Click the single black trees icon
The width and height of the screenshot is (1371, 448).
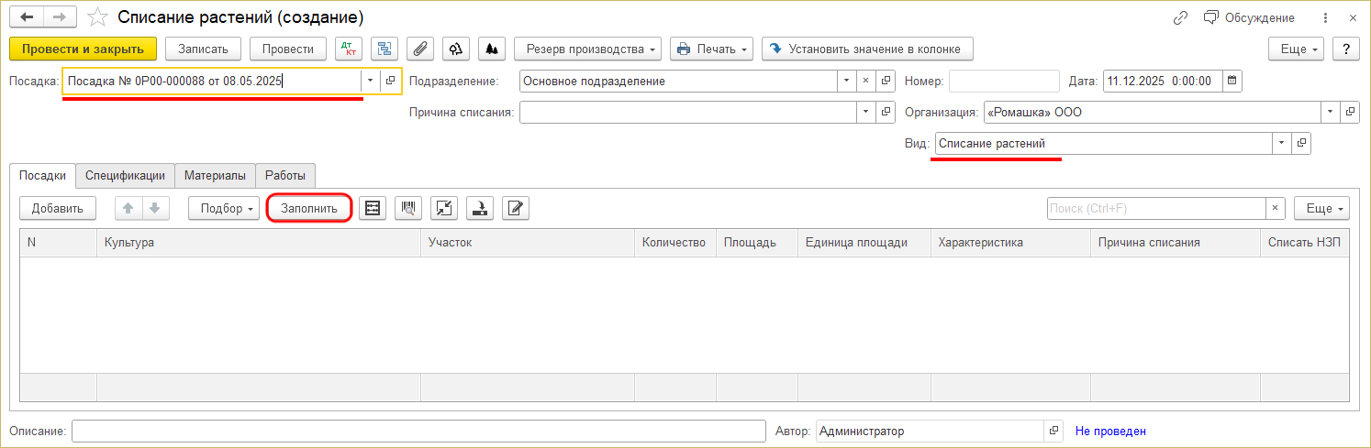[x=492, y=49]
